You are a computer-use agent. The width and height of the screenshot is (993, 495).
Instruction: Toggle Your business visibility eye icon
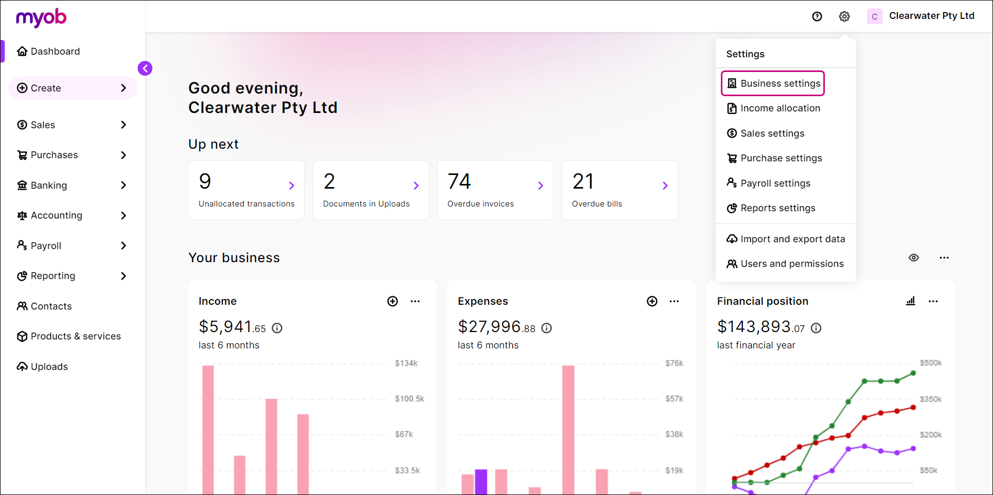(x=914, y=257)
